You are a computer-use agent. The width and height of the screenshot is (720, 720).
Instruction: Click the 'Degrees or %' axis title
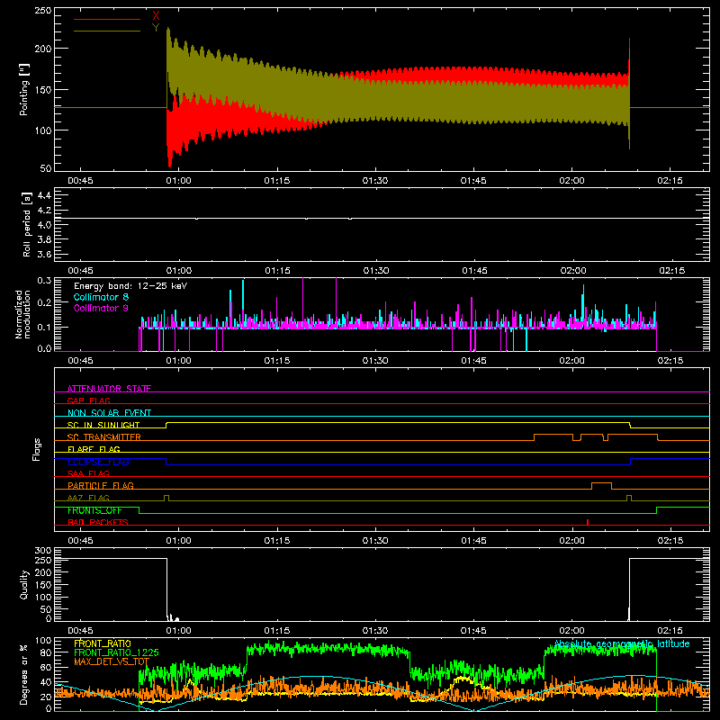(24, 674)
